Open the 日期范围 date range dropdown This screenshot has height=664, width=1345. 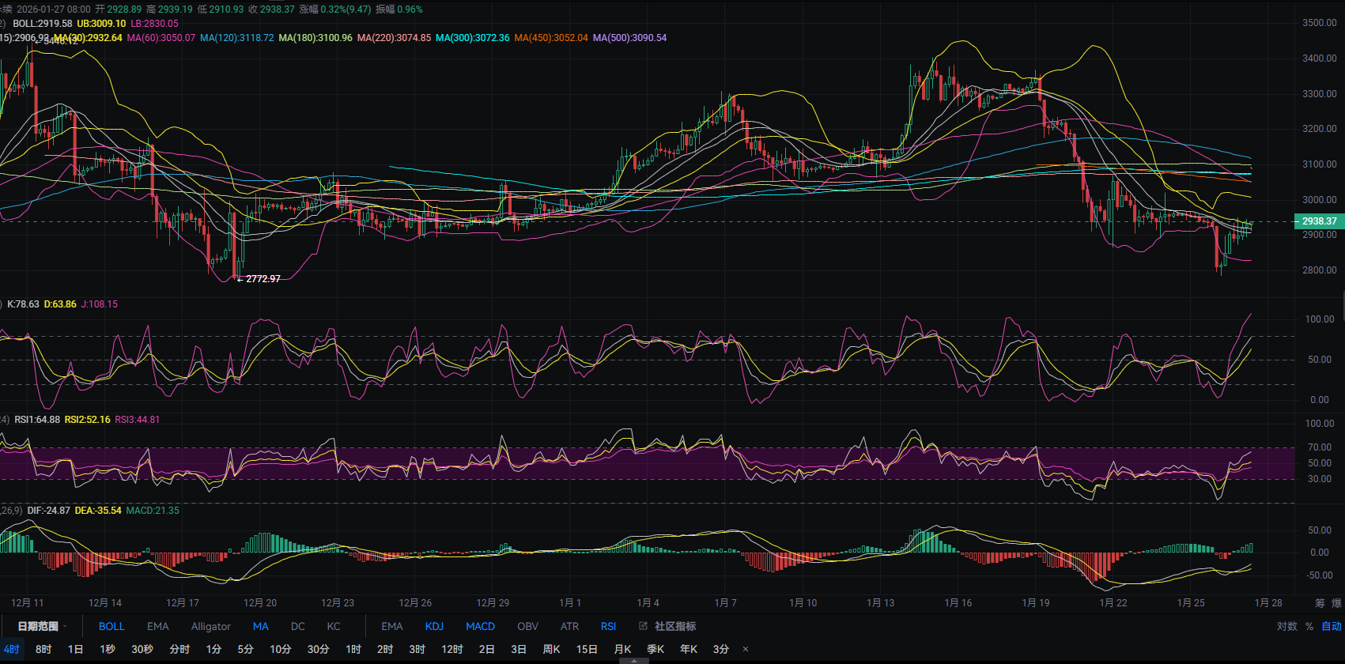coord(42,626)
